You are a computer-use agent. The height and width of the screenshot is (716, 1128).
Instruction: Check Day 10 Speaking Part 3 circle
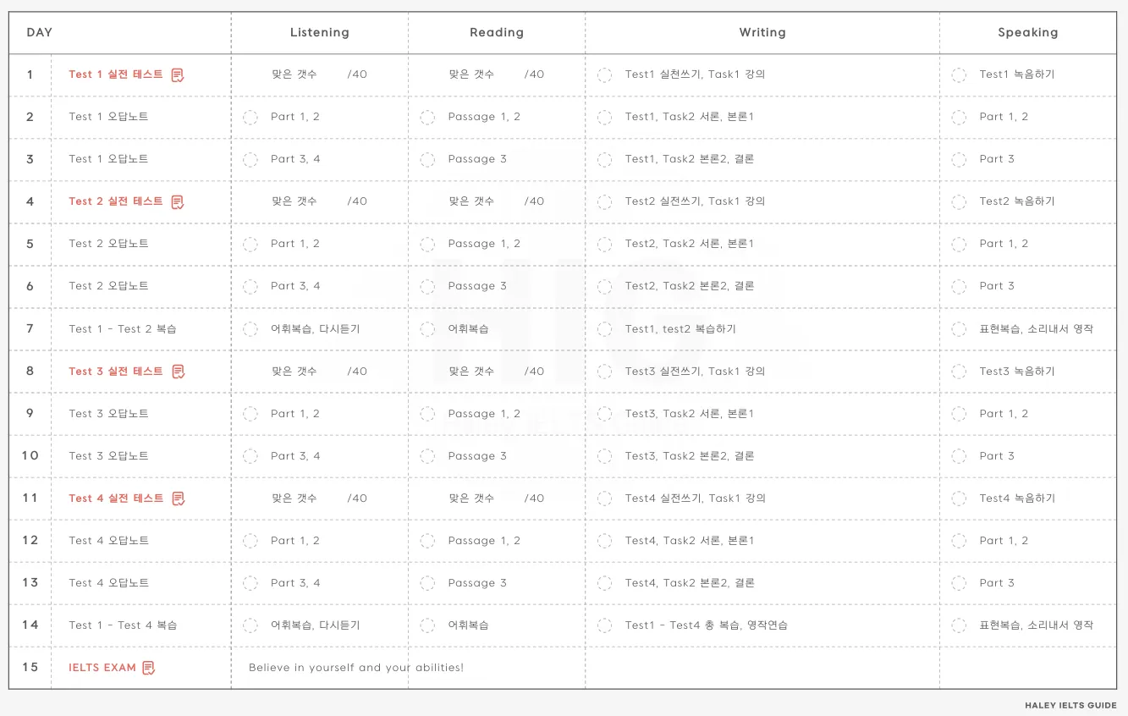coord(959,456)
